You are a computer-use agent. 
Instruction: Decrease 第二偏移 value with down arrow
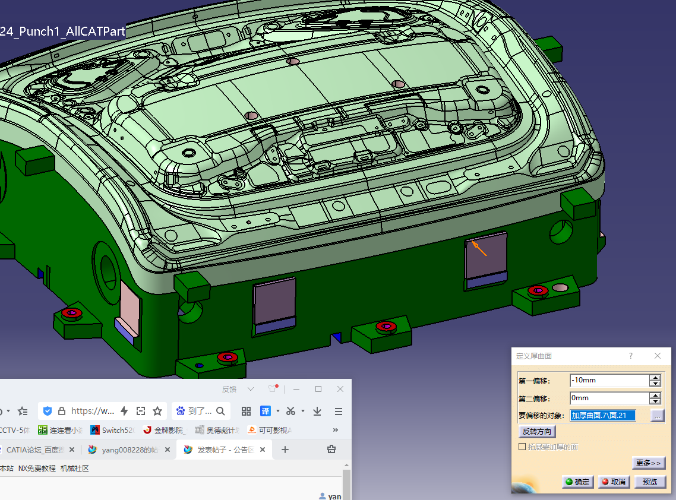(655, 401)
